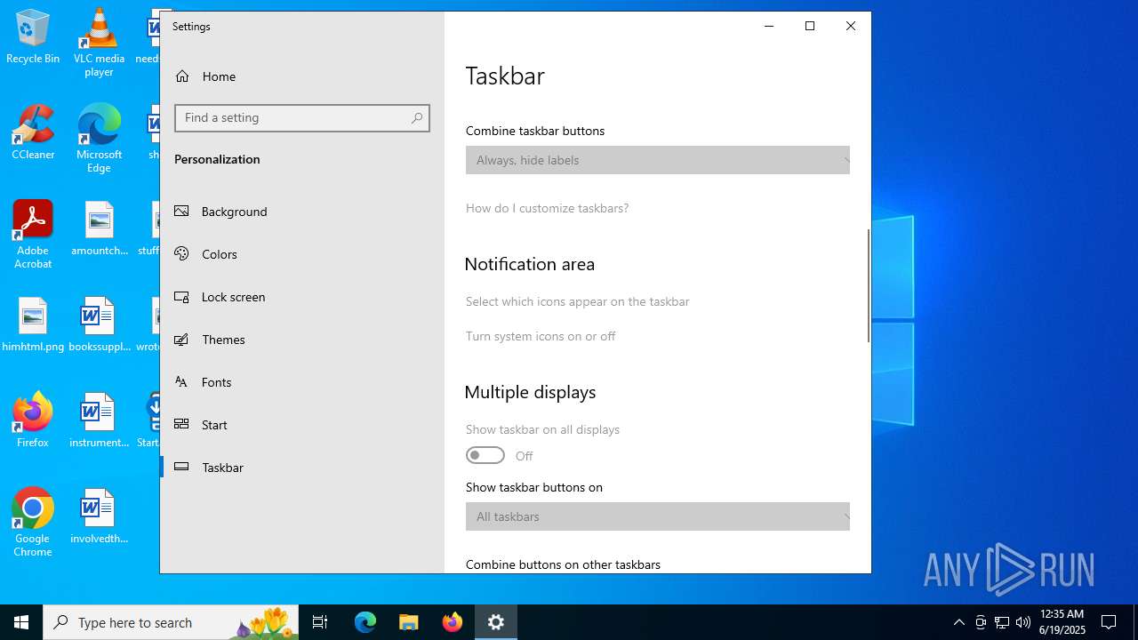Click the Start tiles icon in sidebar
1138x640 pixels.
(x=181, y=425)
